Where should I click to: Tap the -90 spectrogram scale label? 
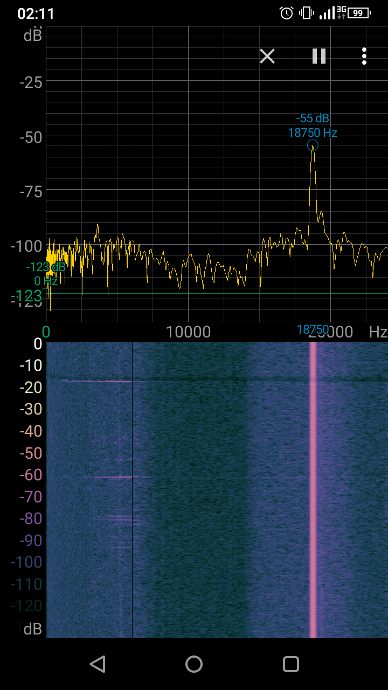point(31,540)
